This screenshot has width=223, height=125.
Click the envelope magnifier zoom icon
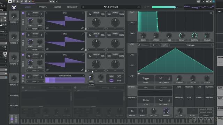(x=211, y=13)
